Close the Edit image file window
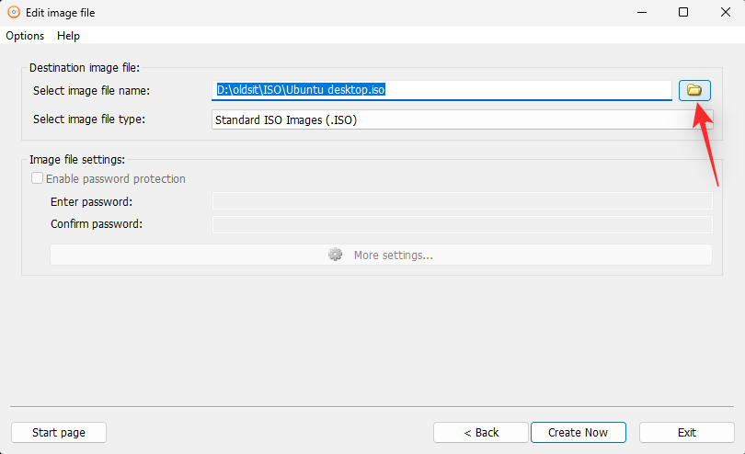 click(725, 12)
